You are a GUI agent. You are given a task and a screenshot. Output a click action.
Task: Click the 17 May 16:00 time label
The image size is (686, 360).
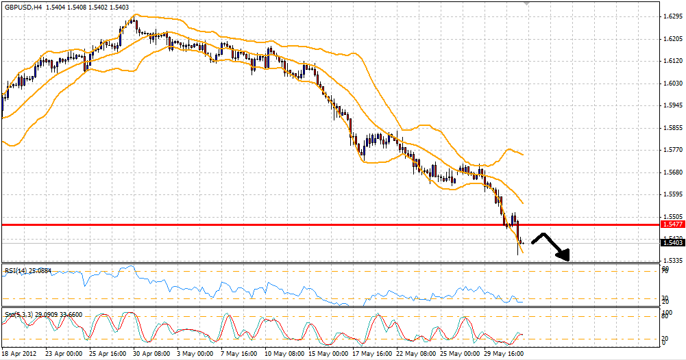click(373, 353)
